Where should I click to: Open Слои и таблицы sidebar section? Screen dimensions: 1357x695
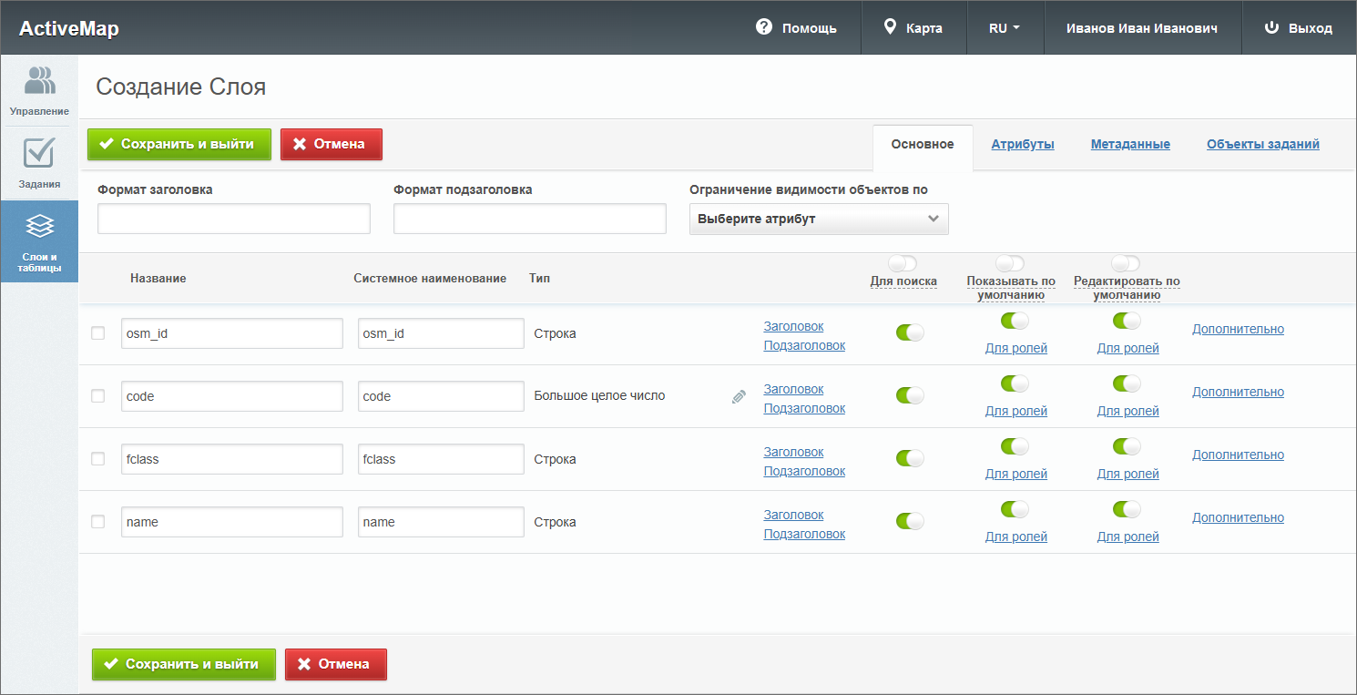[x=39, y=241]
